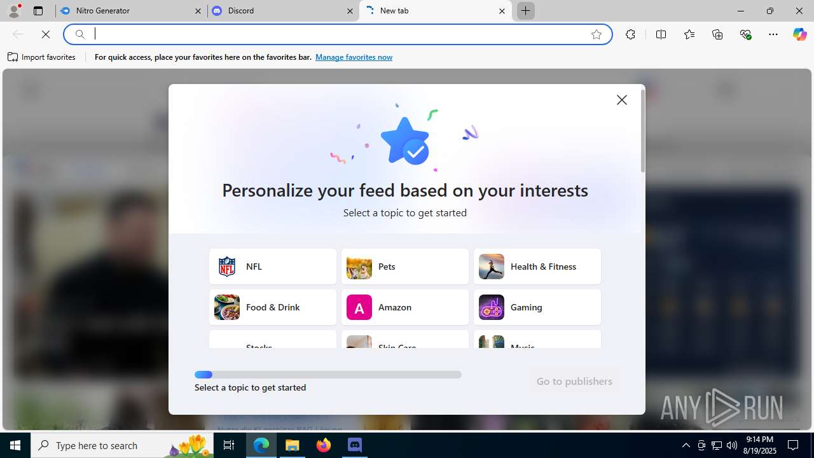Open Microsoft Edge taskbar icon

(261, 445)
